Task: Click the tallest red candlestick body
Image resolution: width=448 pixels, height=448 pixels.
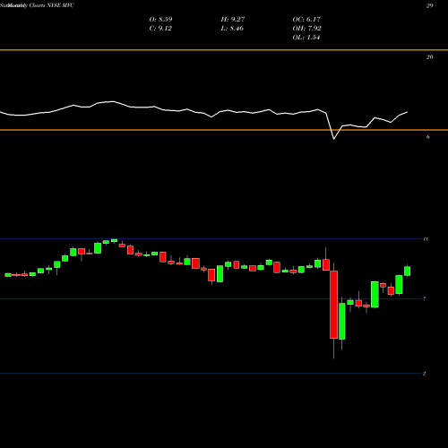Action: pos(333,305)
